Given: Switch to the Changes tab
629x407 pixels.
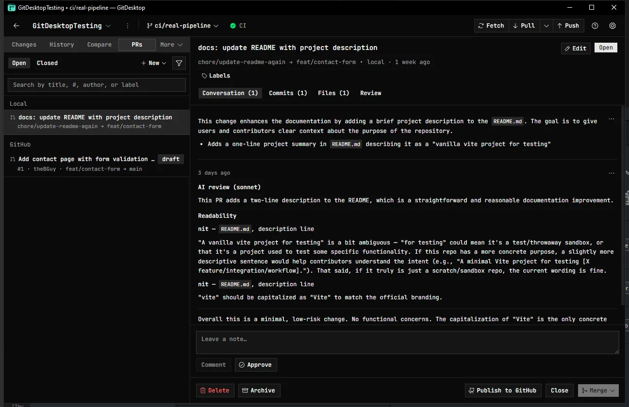Looking at the screenshot, I should pos(24,45).
